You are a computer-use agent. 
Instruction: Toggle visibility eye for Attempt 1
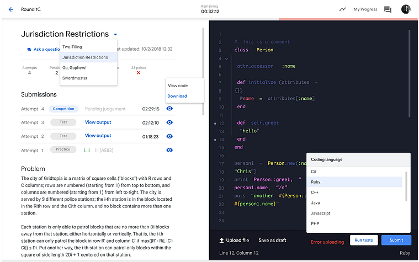(169, 150)
